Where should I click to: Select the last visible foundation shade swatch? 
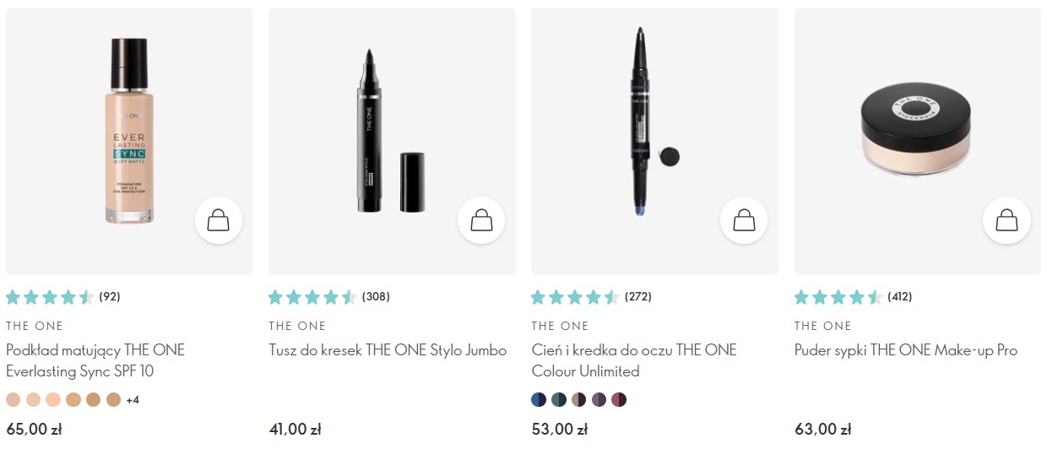[x=114, y=399]
